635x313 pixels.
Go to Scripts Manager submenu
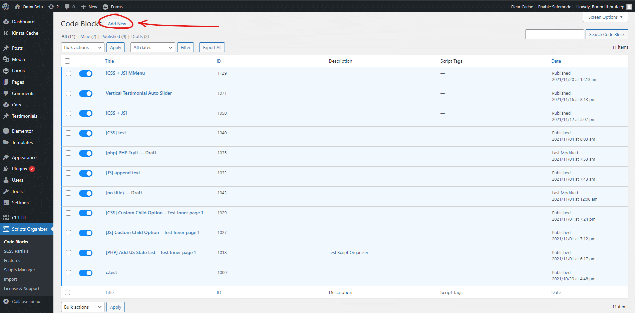(x=19, y=270)
